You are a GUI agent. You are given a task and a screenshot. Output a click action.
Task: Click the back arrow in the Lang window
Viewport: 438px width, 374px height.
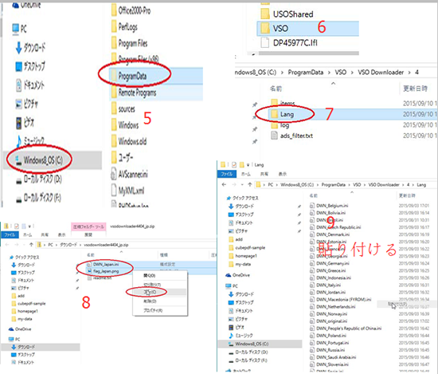224,185
